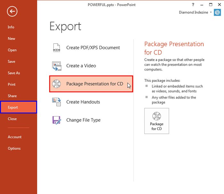The image size is (224, 194).
Task: Click the Diamond Indezine user name
Action: [193, 12]
